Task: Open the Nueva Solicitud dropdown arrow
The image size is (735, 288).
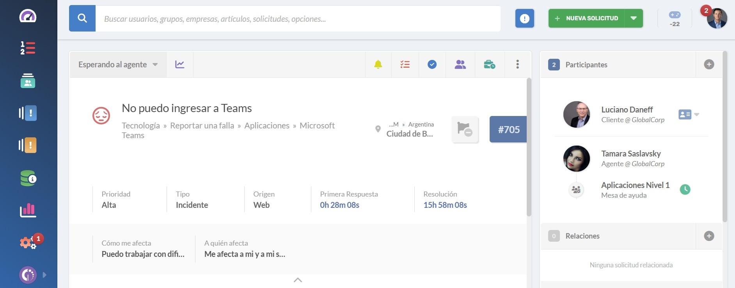Action: pyautogui.click(x=634, y=18)
